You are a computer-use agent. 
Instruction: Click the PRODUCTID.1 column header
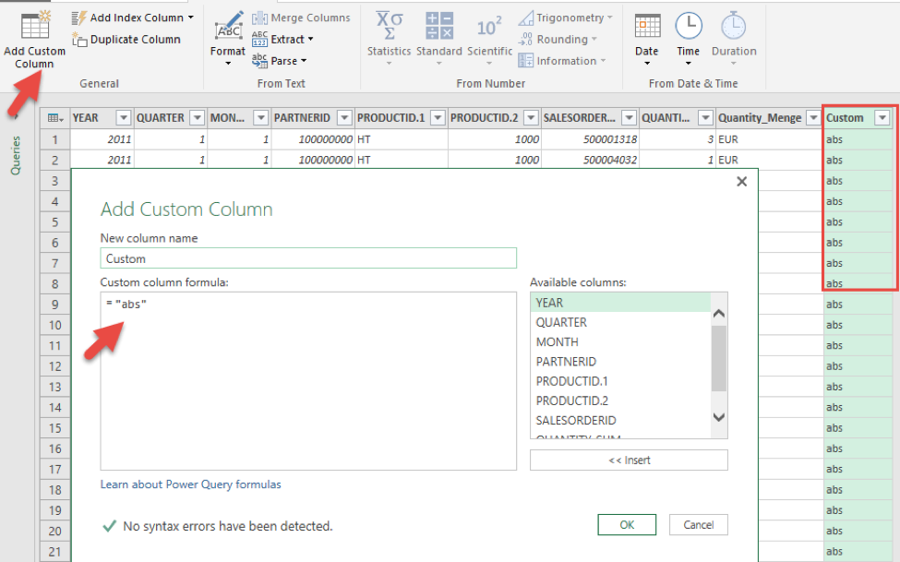click(x=401, y=118)
